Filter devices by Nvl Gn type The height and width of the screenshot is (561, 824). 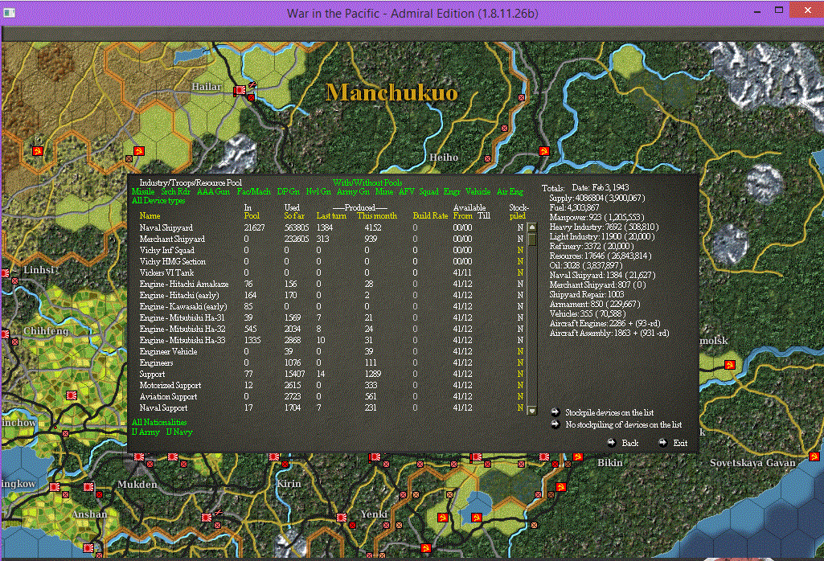318,192
